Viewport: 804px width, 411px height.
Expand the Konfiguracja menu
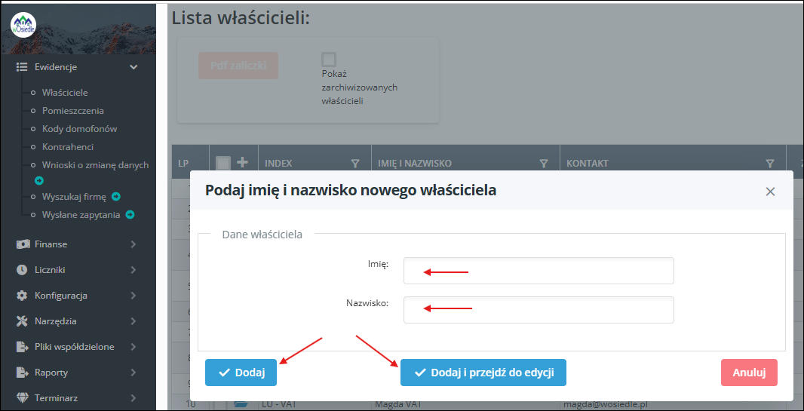tap(133, 295)
